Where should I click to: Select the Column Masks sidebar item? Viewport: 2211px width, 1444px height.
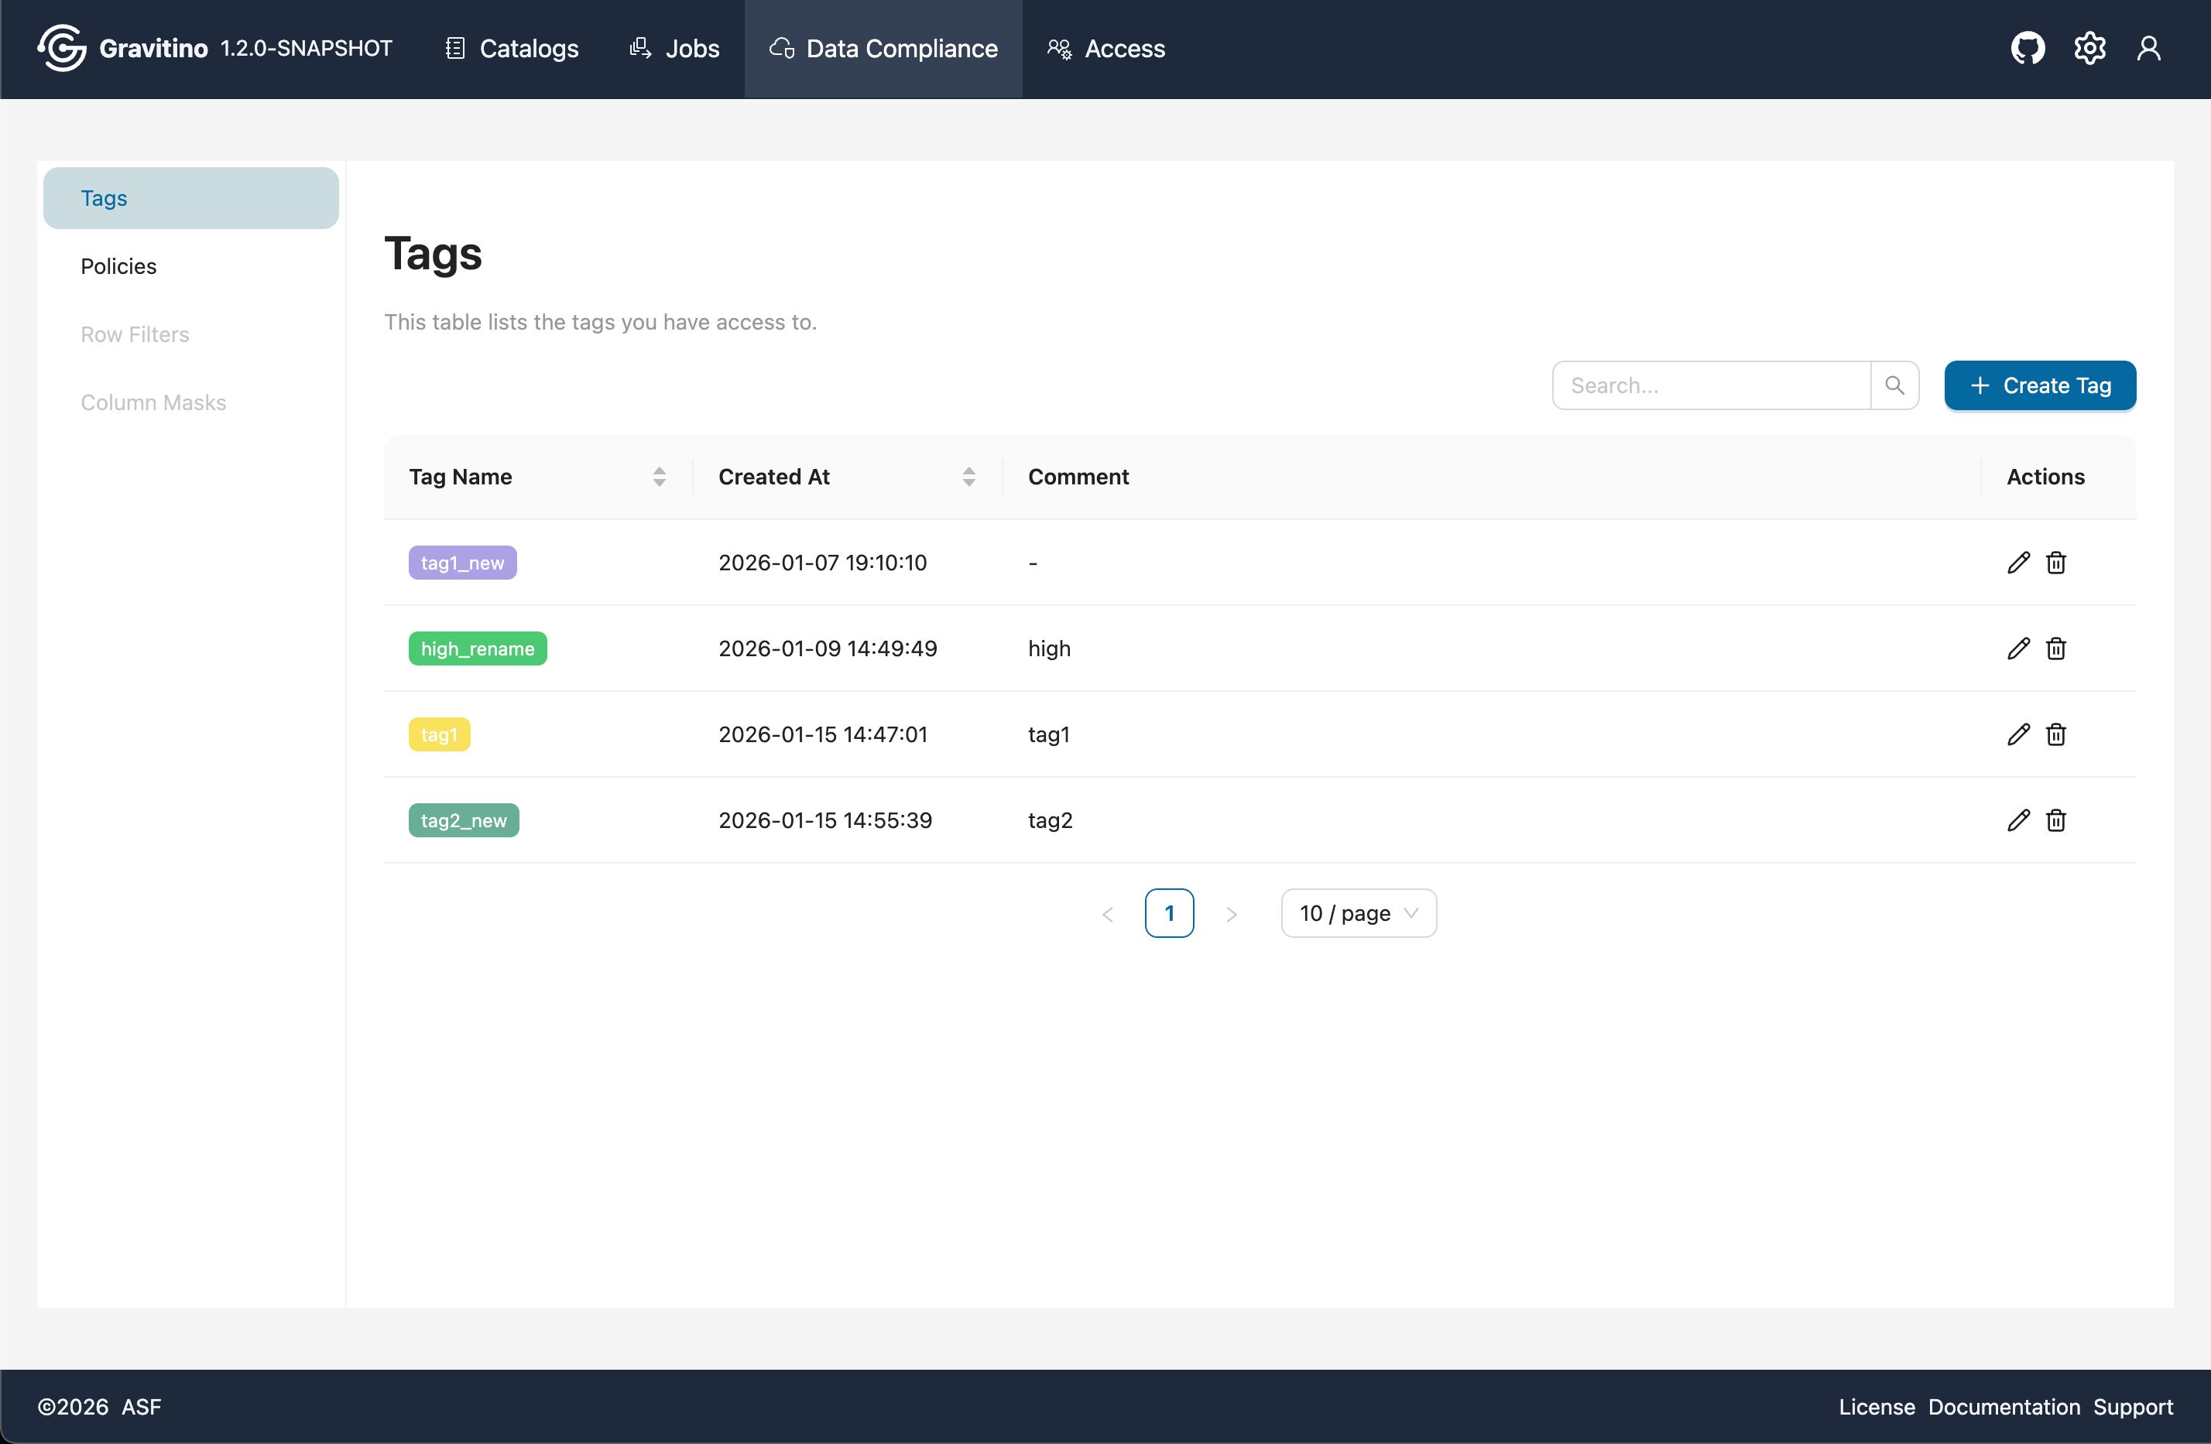coord(153,402)
